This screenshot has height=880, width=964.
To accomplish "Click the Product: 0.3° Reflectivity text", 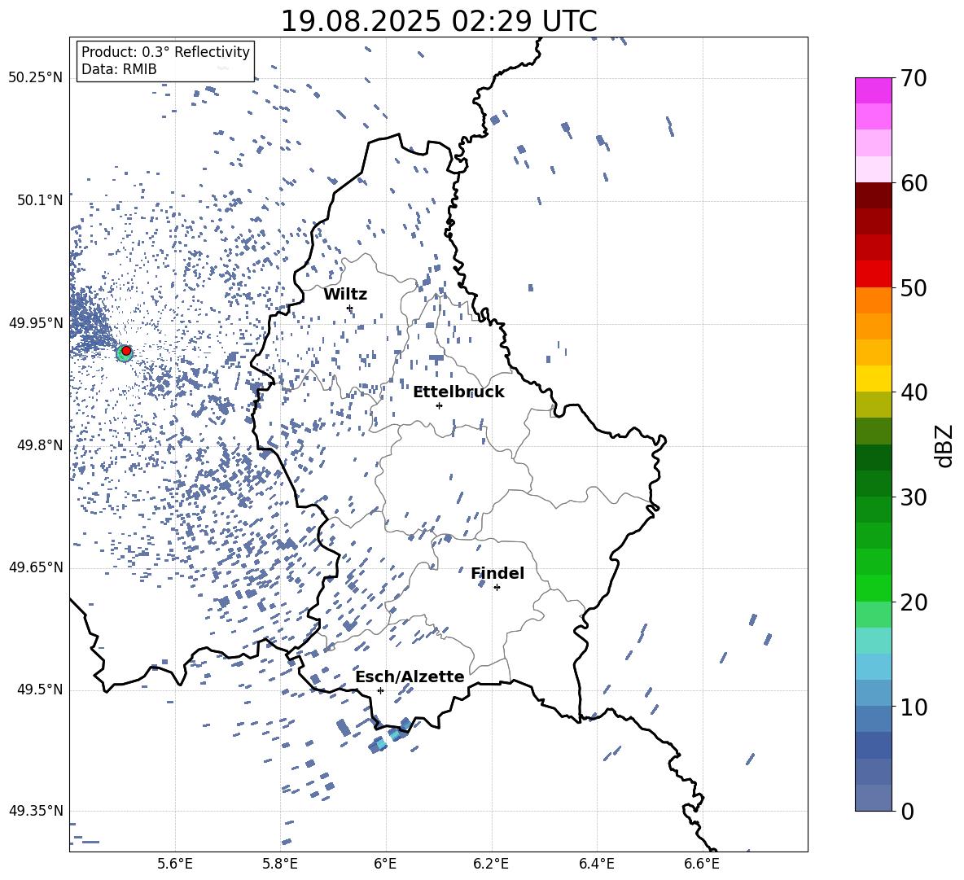I will 165,52.
